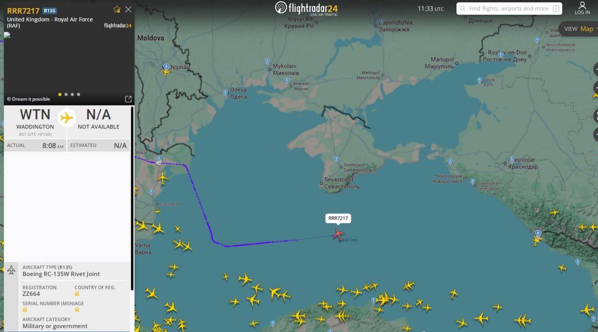Open the photo in external link icon
Viewport: 598px width, 332px height.
pyautogui.click(x=128, y=99)
